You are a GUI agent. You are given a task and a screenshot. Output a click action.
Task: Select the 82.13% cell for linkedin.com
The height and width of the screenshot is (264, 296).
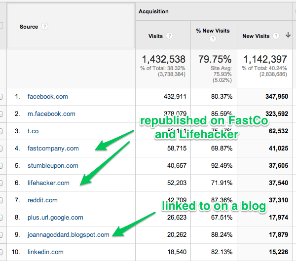click(222, 252)
